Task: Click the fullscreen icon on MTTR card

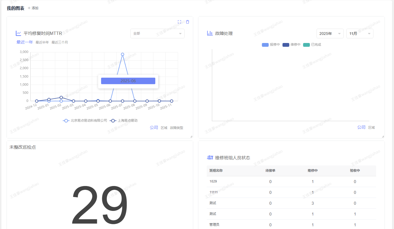Action: tap(179, 22)
